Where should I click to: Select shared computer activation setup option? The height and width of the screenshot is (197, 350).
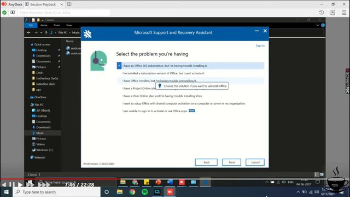[x=184, y=103]
